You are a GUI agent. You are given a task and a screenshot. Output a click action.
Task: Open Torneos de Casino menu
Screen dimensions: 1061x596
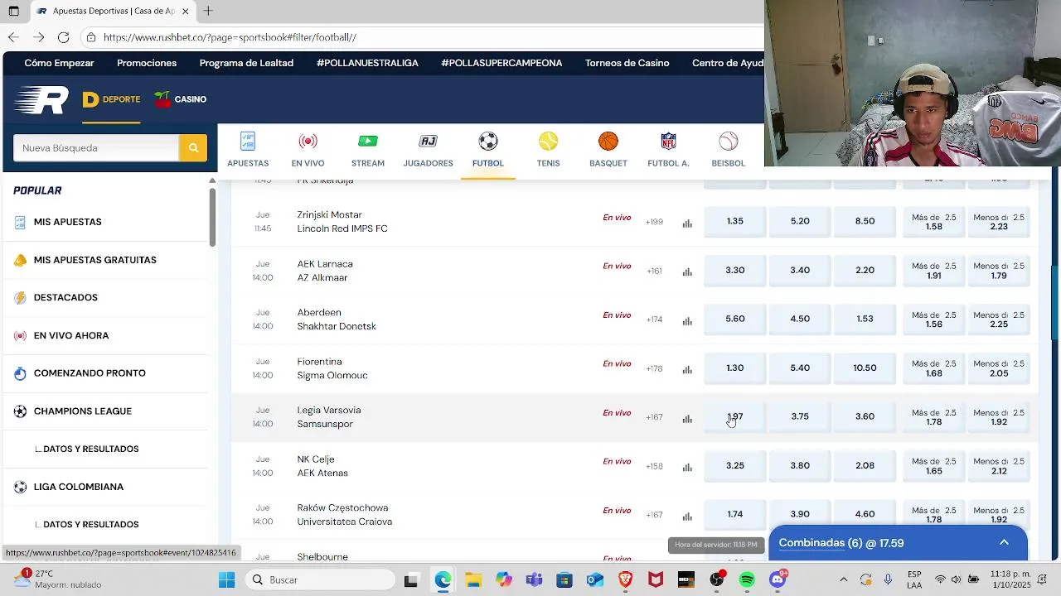(627, 63)
